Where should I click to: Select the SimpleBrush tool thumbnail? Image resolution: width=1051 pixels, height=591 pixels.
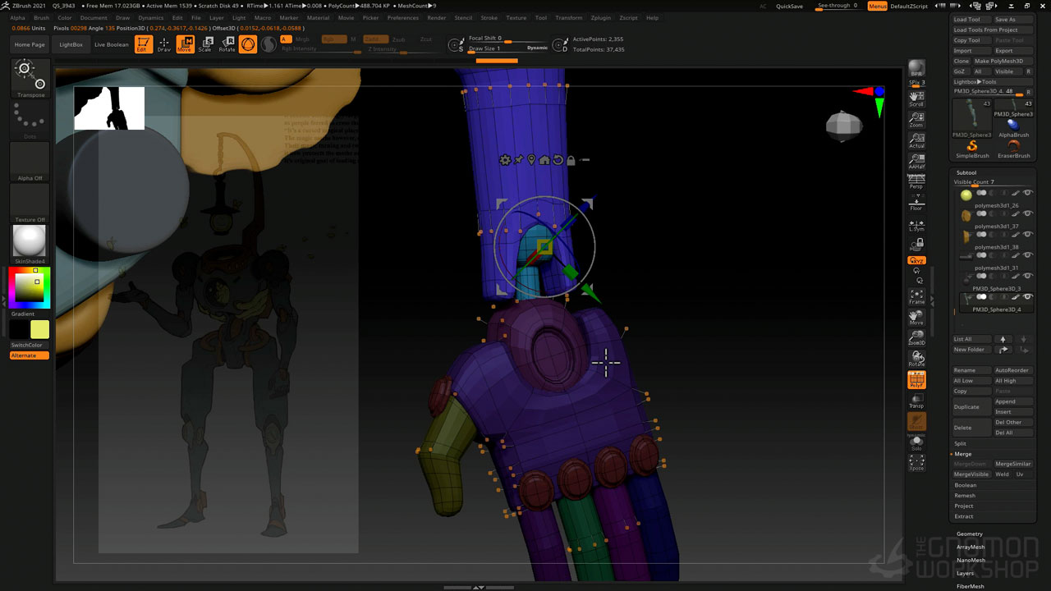pos(971,149)
